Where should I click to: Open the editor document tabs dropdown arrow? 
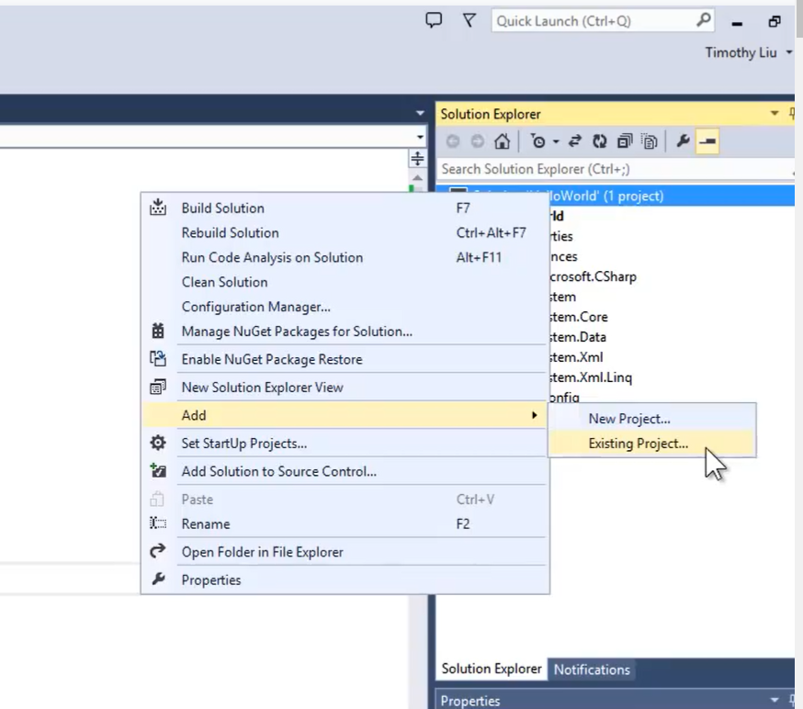coord(420,113)
